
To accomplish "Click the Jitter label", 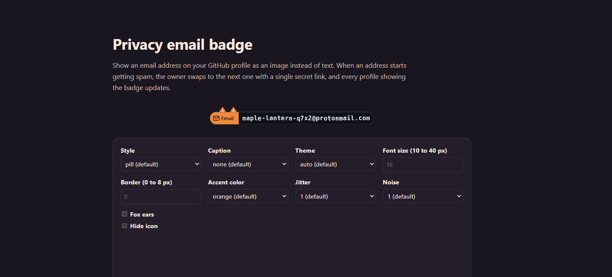I will pos(303,182).
